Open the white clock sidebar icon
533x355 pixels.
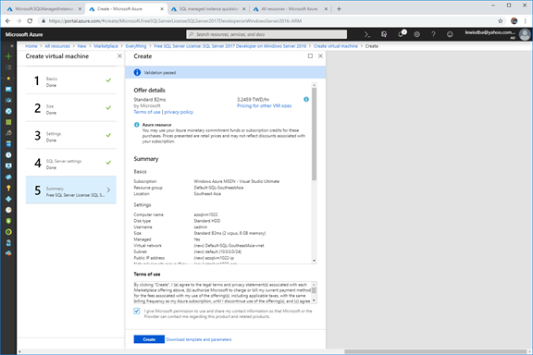(8, 155)
